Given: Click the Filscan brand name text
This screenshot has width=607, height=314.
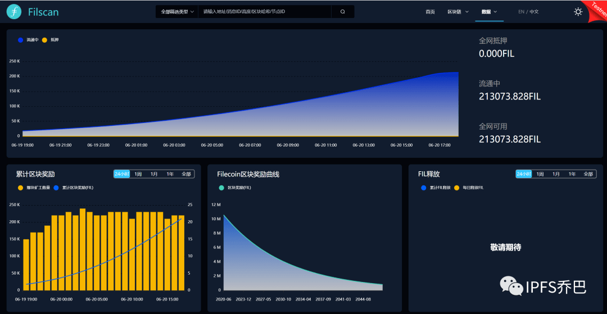Looking at the screenshot, I should point(43,12).
